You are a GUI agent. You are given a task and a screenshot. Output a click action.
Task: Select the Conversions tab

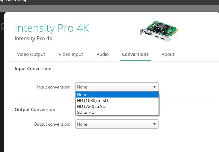tap(135, 54)
